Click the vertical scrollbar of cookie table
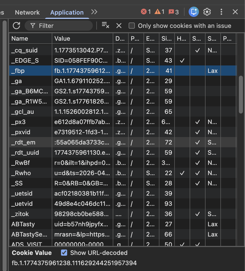Viewport: 245px width, 271px height. pyautogui.click(x=241, y=95)
